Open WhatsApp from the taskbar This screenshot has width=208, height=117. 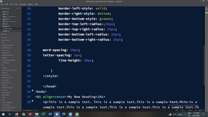[77, 114]
